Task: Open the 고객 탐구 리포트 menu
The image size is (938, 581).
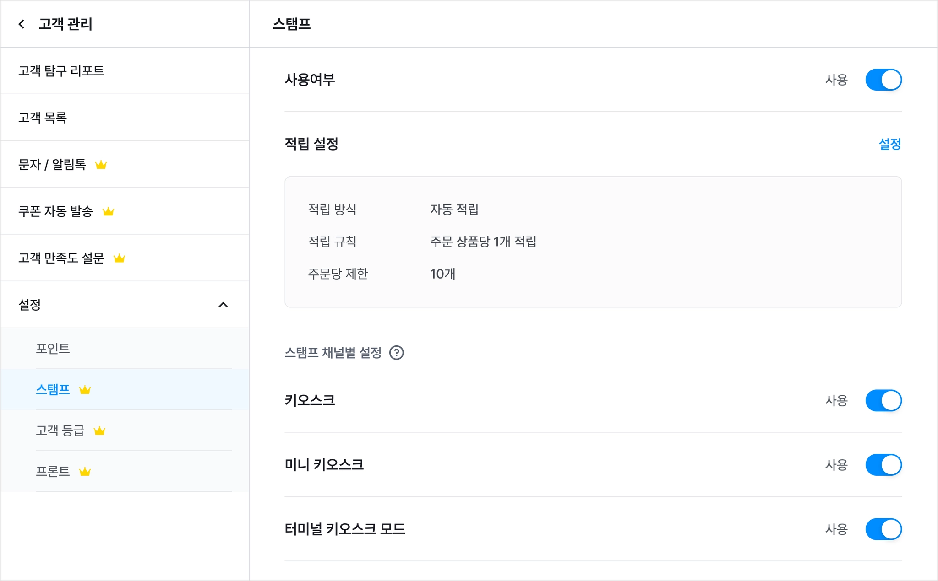Action: [x=125, y=71]
